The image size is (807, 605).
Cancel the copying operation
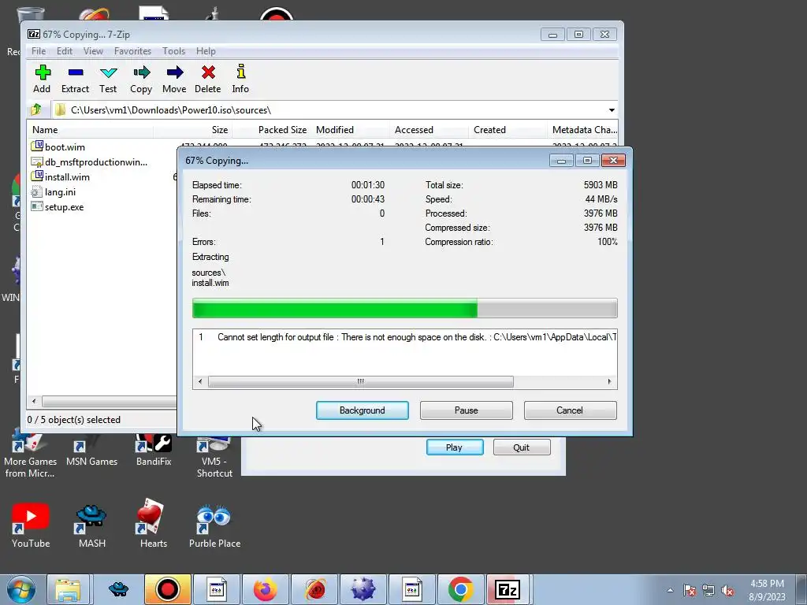click(570, 410)
